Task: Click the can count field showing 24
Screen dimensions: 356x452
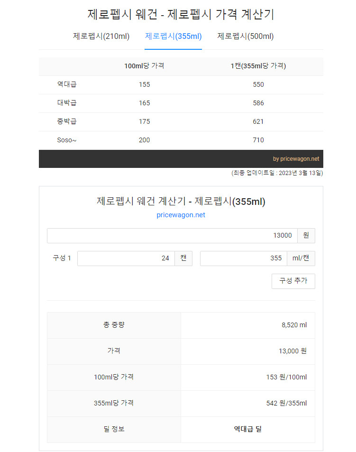Action: point(126,258)
